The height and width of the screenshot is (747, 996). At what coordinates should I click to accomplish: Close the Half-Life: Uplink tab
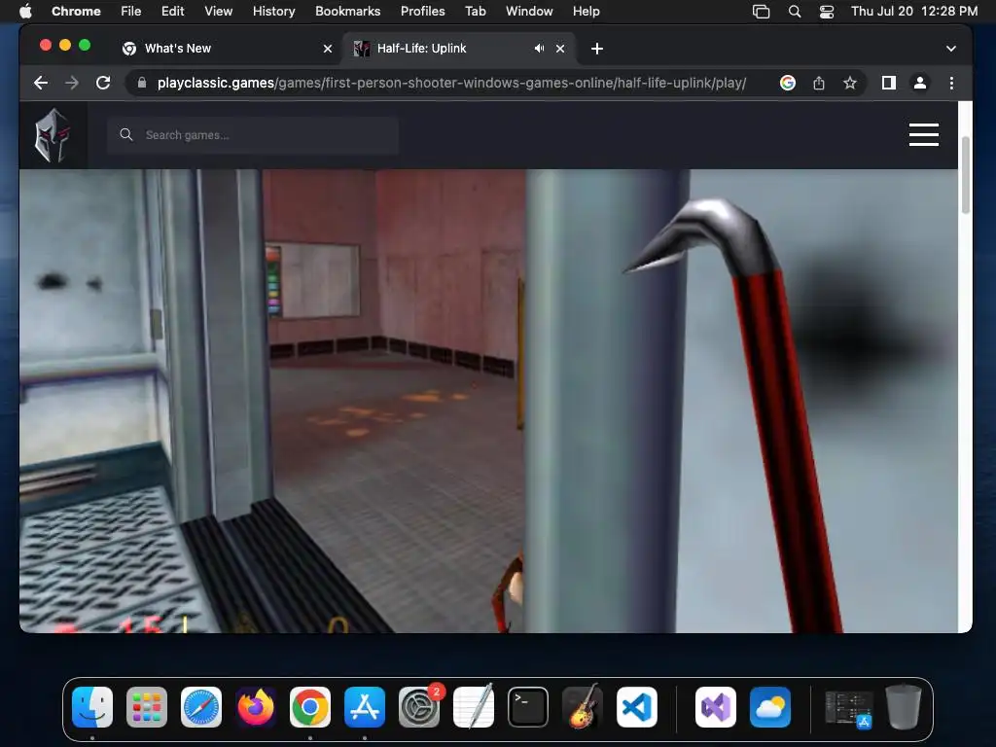click(x=560, y=49)
